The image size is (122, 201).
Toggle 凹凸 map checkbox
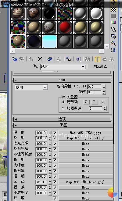55,182
